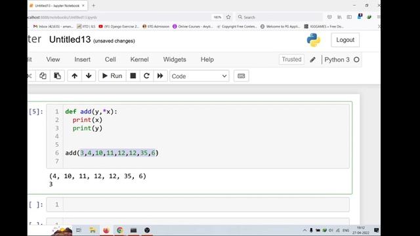Viewport: 420px width, 236px height.
Task: Open the command palette keyboard icon
Action: (241, 76)
